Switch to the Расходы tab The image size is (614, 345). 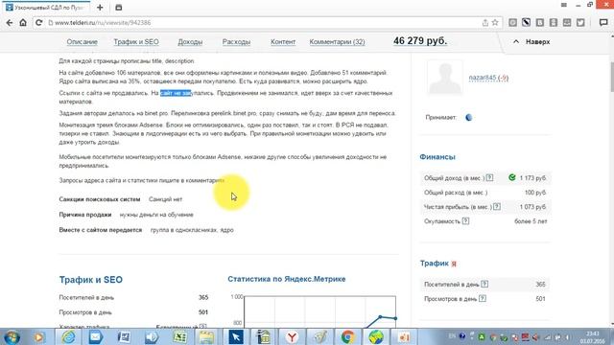point(236,42)
